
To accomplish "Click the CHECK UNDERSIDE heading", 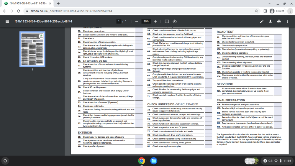I will [x=173, y=104].
